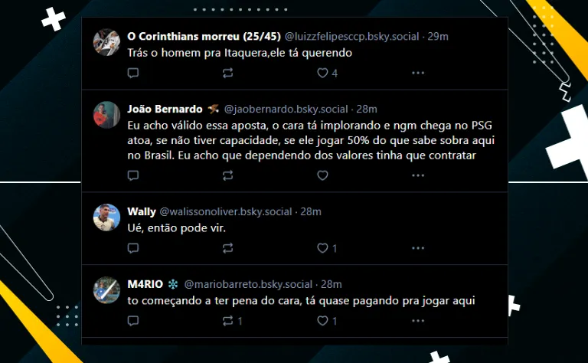Open @jaobernardo.bsky.social profile handle

(x=286, y=109)
